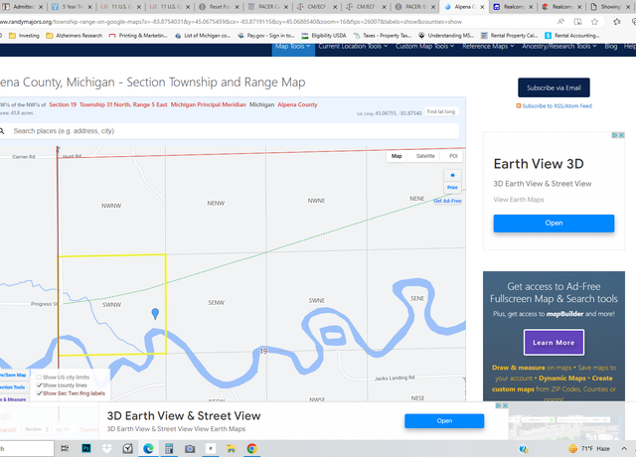Switch map to POI view
Screen dimensions: 636x457
point(453,156)
